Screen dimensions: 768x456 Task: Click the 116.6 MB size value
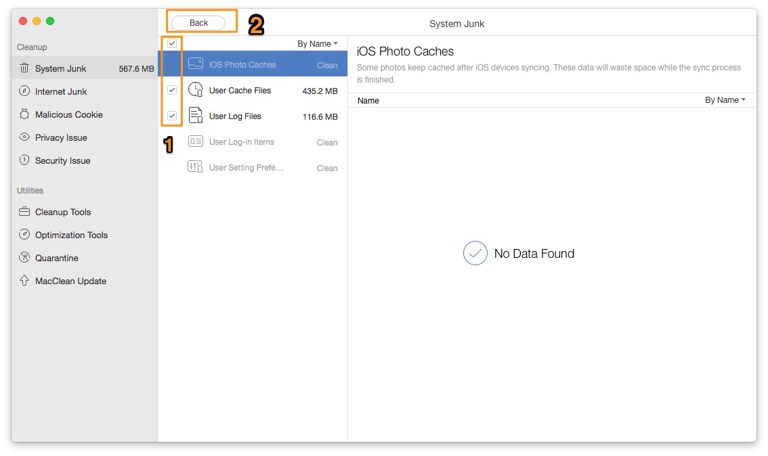[320, 117]
